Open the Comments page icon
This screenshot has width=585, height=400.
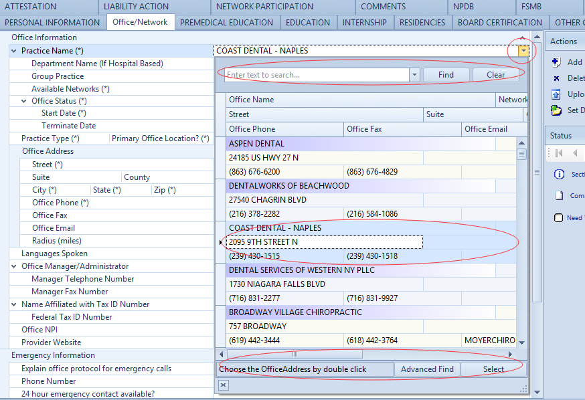559,195
